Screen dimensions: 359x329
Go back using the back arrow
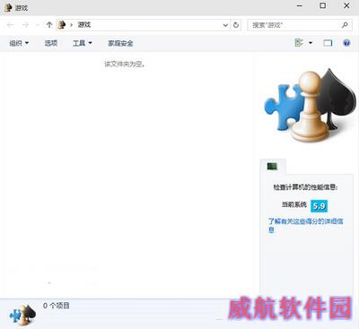point(11,25)
